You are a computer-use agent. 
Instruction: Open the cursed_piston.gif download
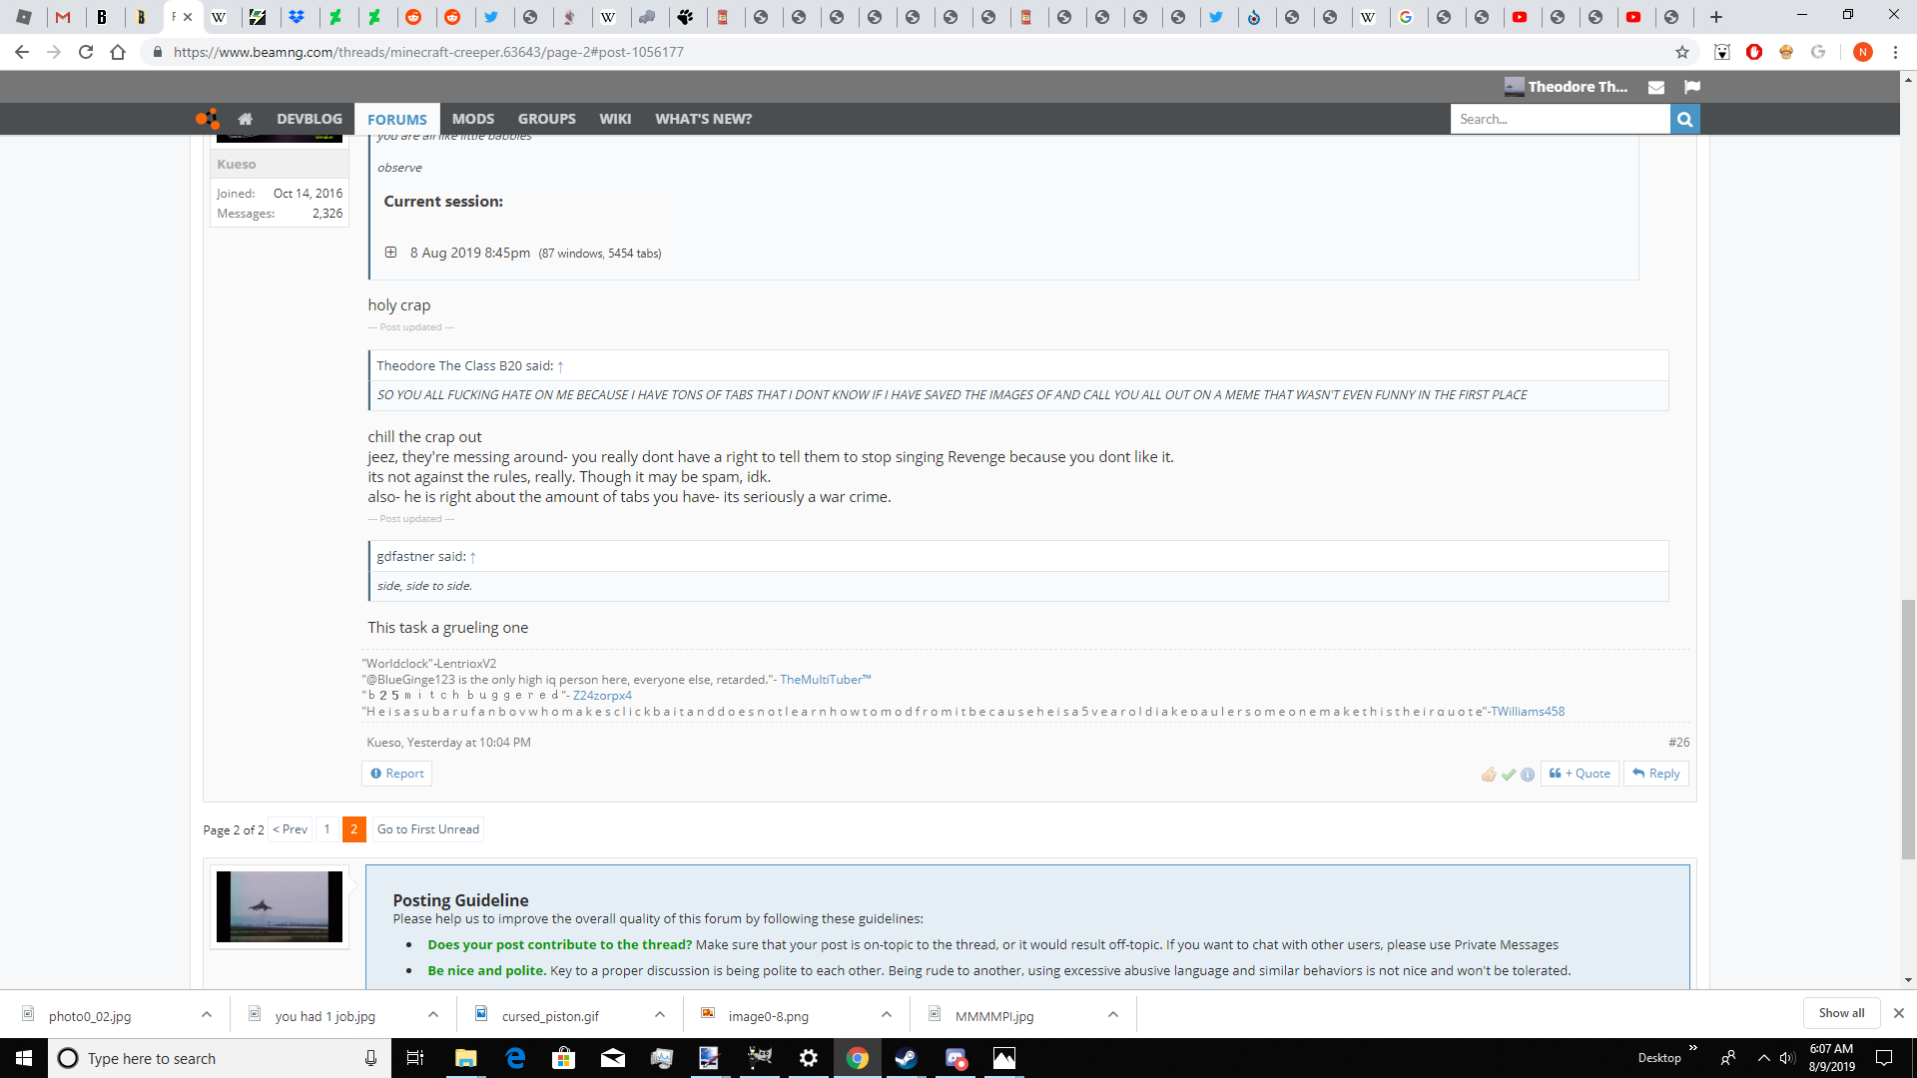point(550,1016)
